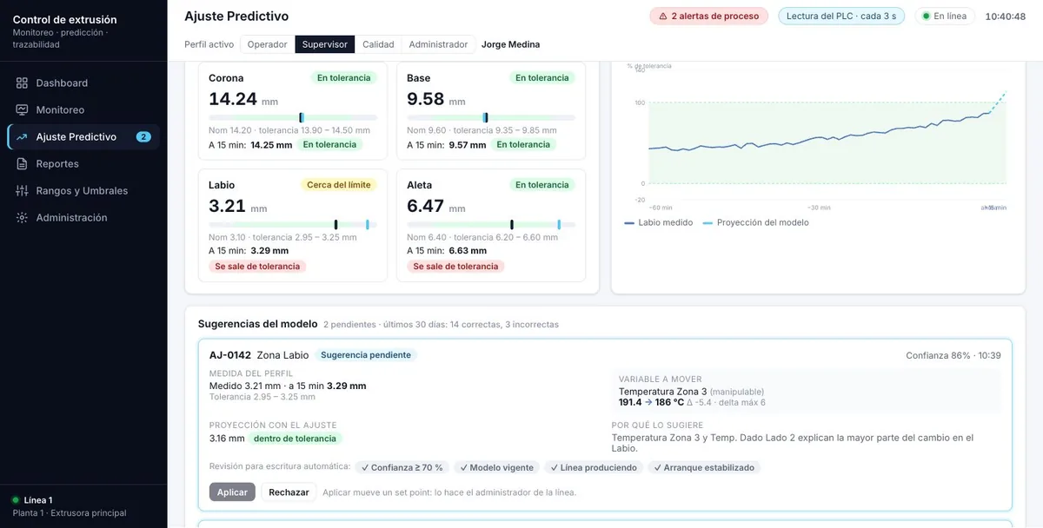This screenshot has width=1043, height=528.
Task: Select Ajuste Predictivo in sidebar
Action: click(83, 137)
